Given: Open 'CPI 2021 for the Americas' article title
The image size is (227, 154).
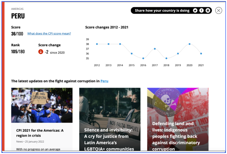Looking at the screenshot, I should coord(40,133).
